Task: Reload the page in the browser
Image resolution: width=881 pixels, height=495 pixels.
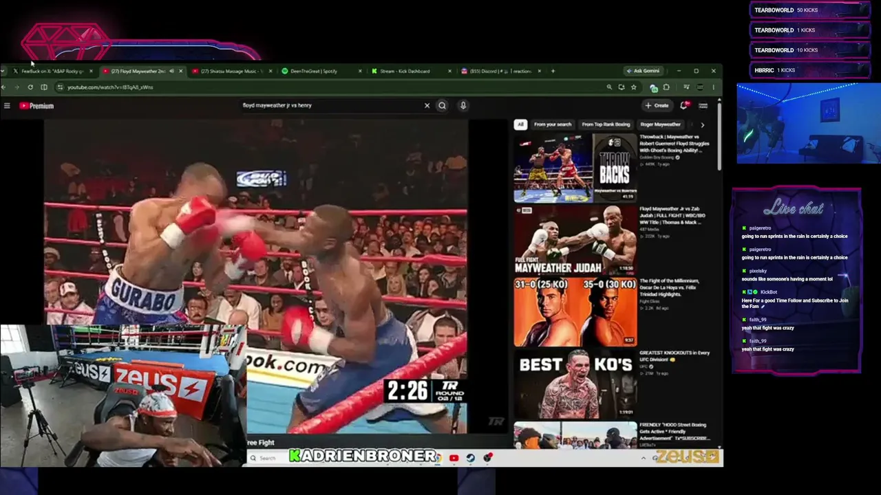Action: click(x=30, y=87)
